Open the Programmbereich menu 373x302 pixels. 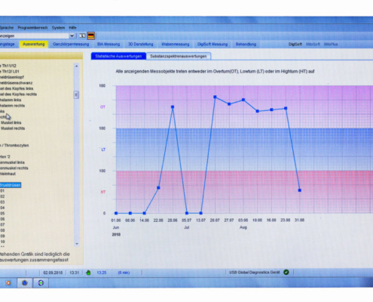tap(32, 28)
